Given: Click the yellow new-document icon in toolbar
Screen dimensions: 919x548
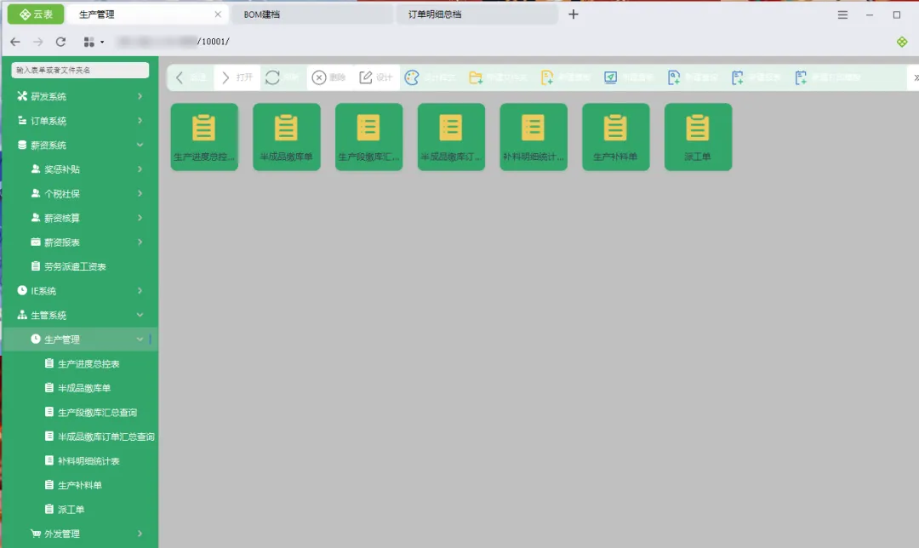Looking at the screenshot, I should click(547, 77).
